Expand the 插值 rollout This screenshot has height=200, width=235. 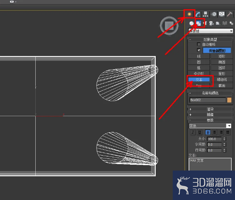(210, 115)
